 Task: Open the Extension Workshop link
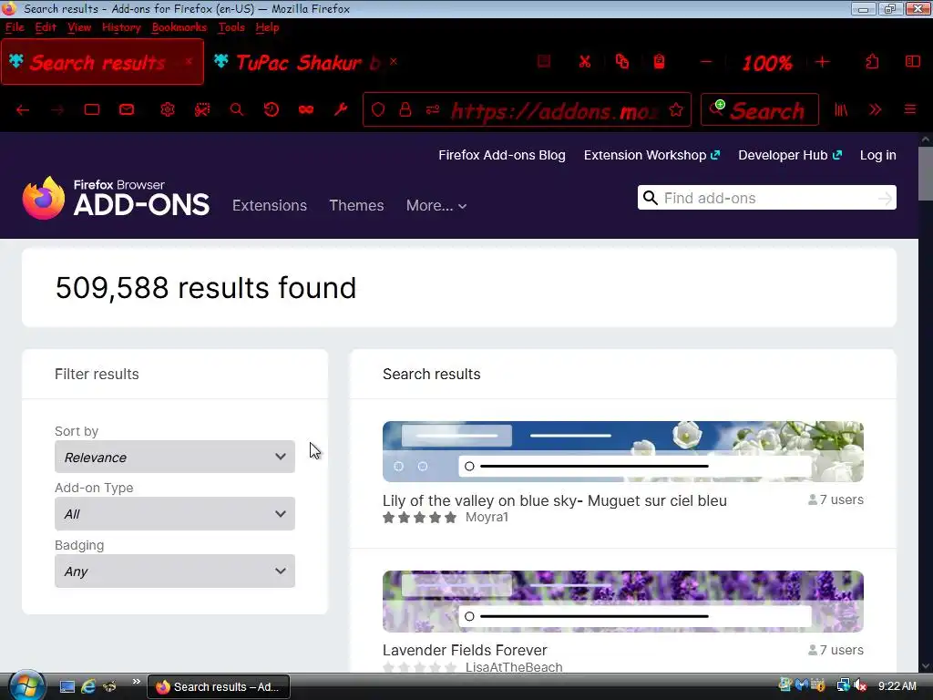click(651, 155)
